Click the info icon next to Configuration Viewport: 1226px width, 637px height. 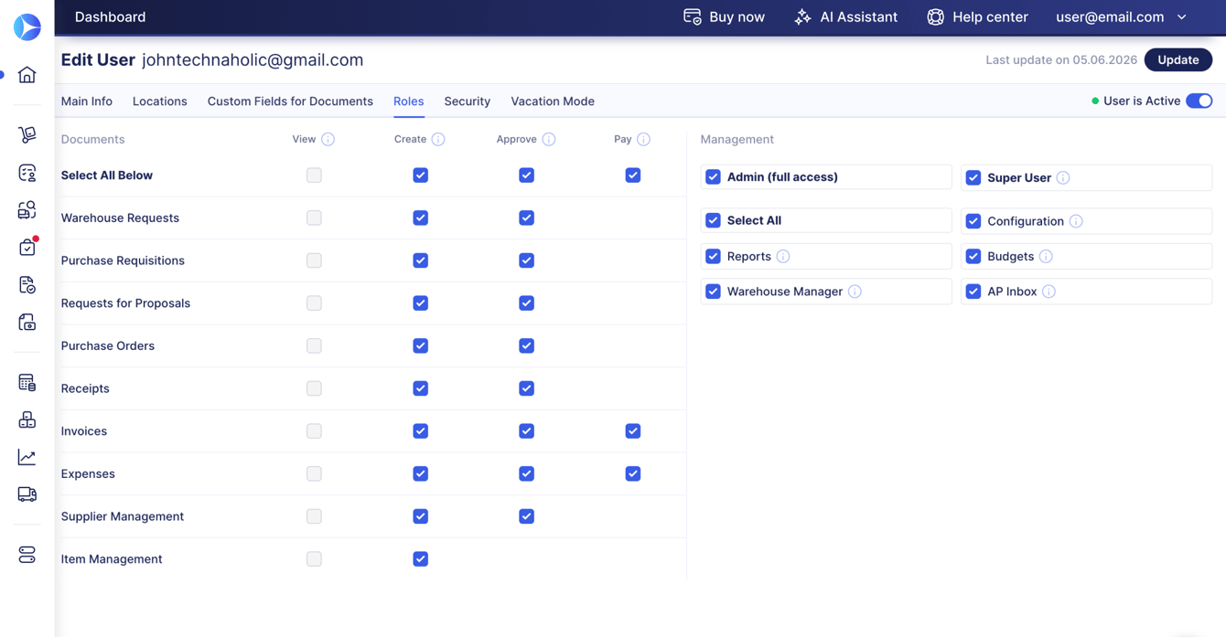[x=1076, y=221]
